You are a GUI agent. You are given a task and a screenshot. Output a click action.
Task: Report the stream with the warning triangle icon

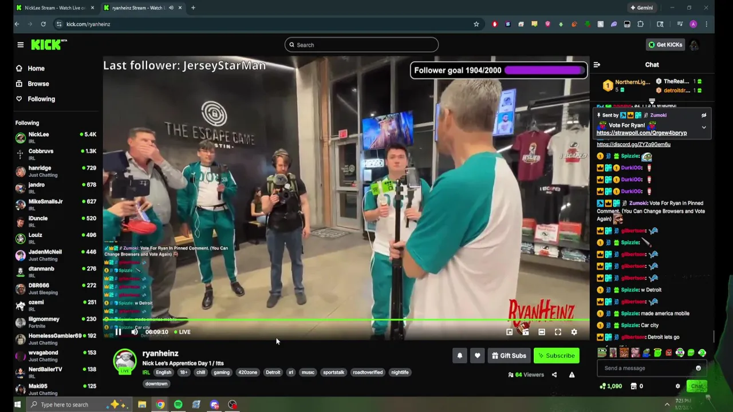point(572,375)
